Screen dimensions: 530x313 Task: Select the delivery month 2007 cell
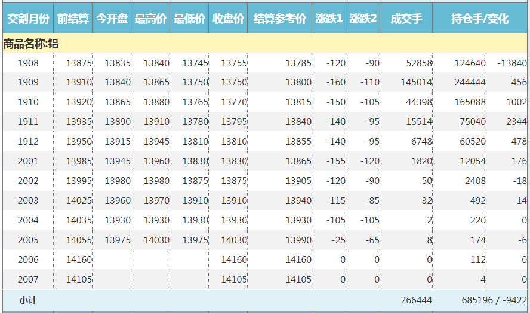[28, 280]
